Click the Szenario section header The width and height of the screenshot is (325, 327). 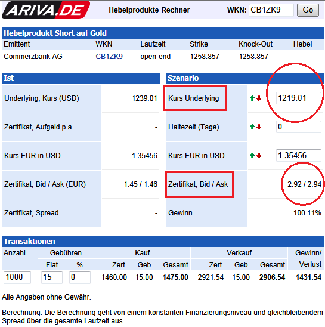pyautogui.click(x=244, y=78)
